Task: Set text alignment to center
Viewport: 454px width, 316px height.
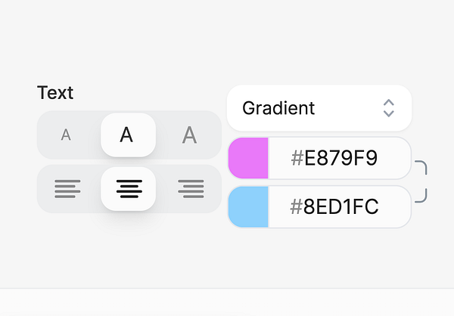Action: pos(128,189)
